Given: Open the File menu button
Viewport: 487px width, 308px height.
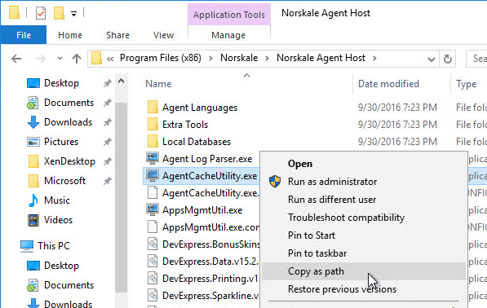Looking at the screenshot, I should [x=24, y=35].
